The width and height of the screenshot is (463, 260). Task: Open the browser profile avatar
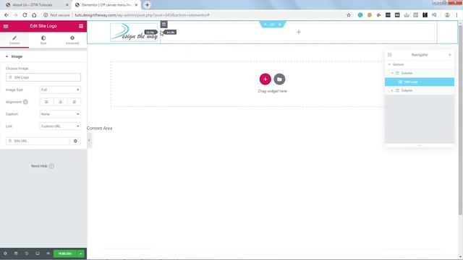447,15
